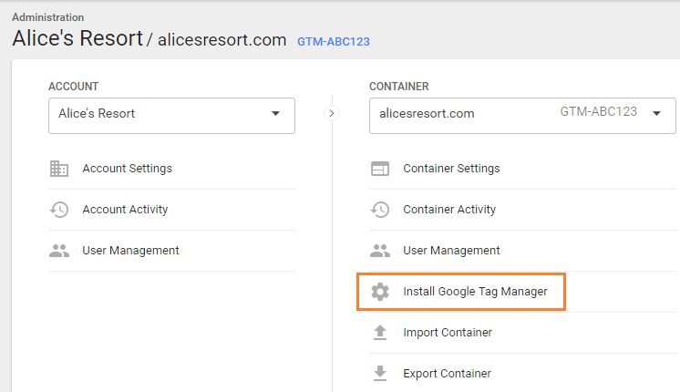
Task: Click the GTM-ABC123 link in header
Action: 334,42
